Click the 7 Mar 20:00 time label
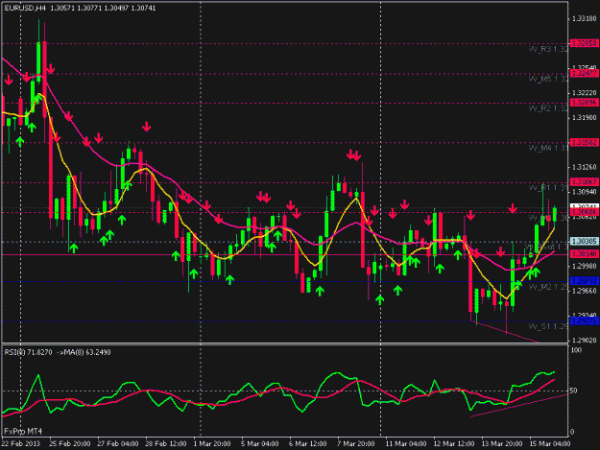This screenshot has height=450, width=600. [355, 443]
